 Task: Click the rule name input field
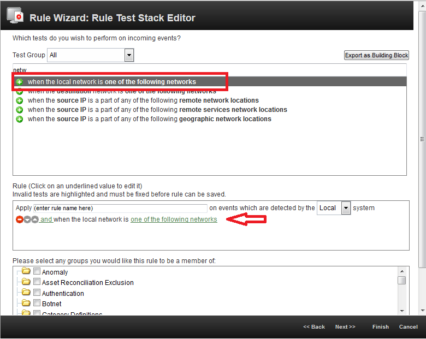120,208
